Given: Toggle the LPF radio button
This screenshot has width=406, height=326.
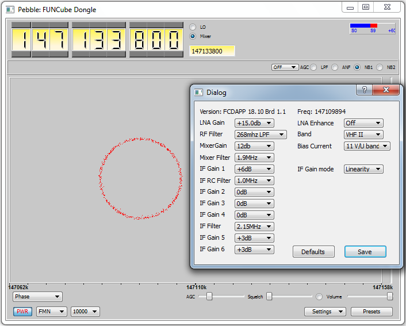Looking at the screenshot, I should click(313, 67).
